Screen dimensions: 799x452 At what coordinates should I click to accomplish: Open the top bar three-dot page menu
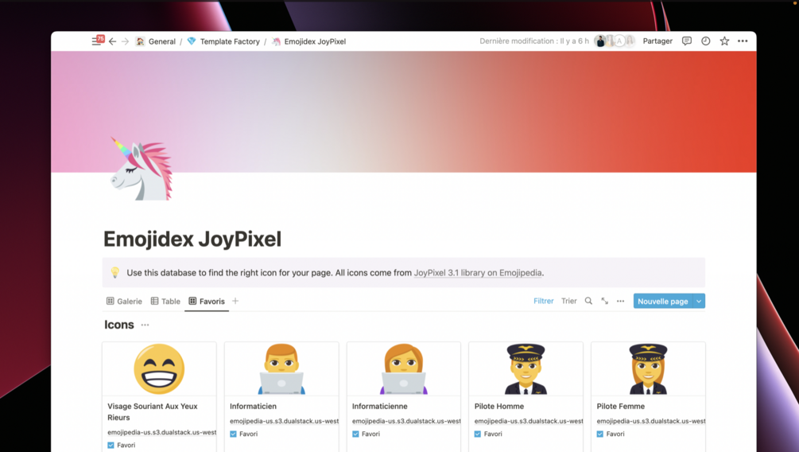[x=743, y=41]
